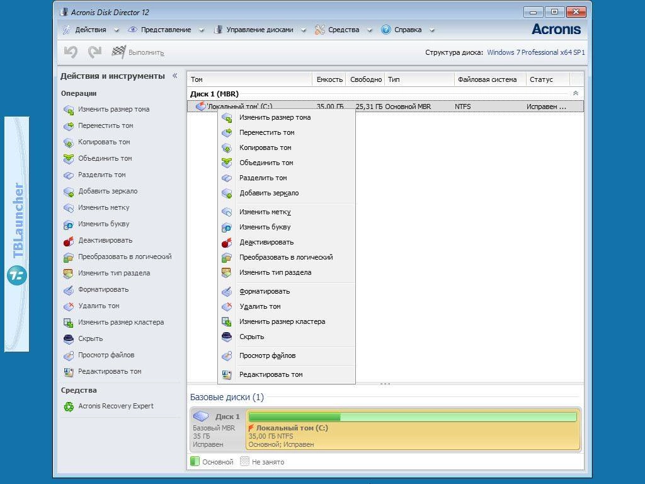Click Изменить размер кластера in sidebar
Image resolution: width=645 pixels, height=484 pixels.
click(x=121, y=322)
